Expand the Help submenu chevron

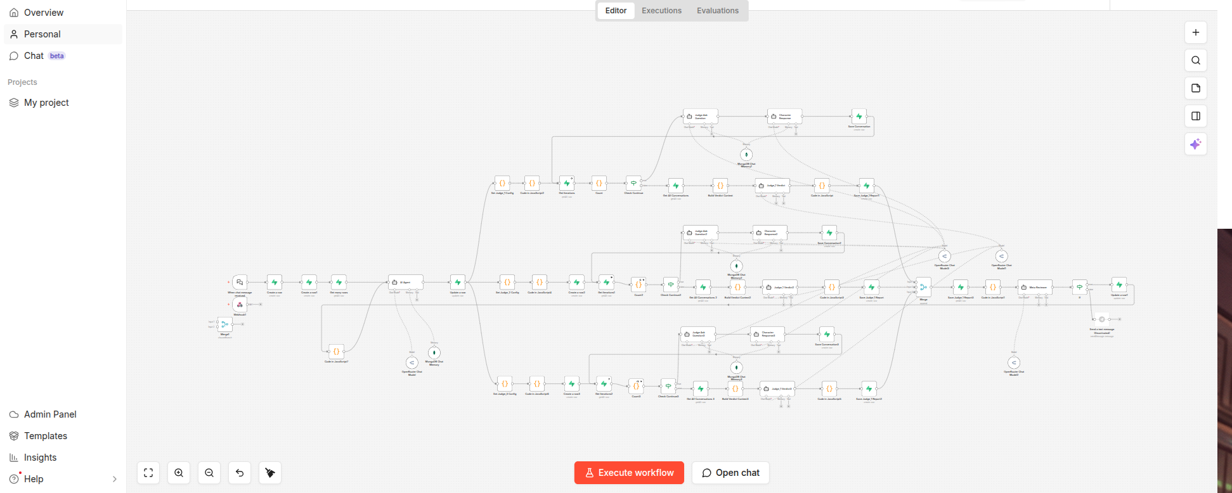coord(115,479)
